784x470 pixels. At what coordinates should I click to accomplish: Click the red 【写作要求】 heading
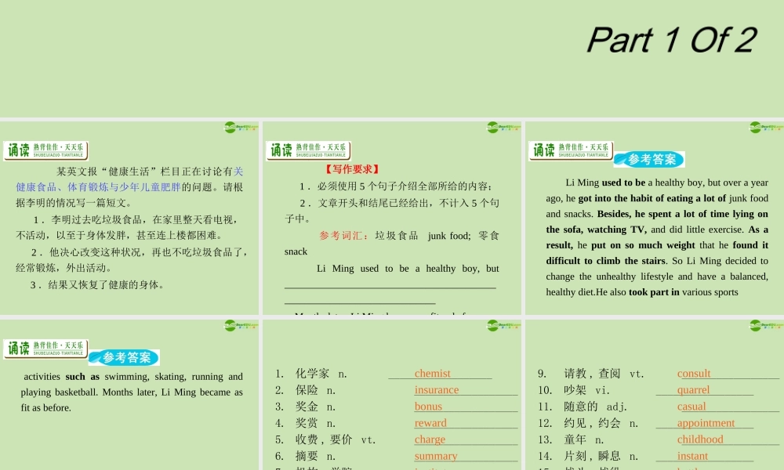click(x=352, y=169)
